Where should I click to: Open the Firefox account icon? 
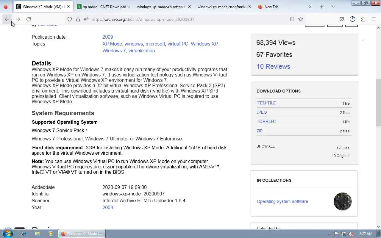[x=352, y=19]
